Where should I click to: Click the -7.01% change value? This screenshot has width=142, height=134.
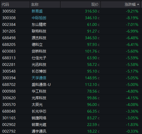click(x=132, y=24)
